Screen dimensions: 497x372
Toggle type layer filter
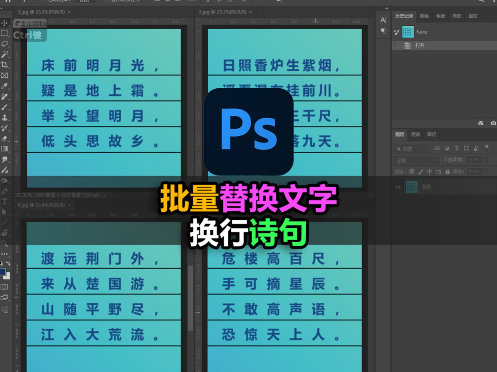pyautogui.click(x=457, y=148)
